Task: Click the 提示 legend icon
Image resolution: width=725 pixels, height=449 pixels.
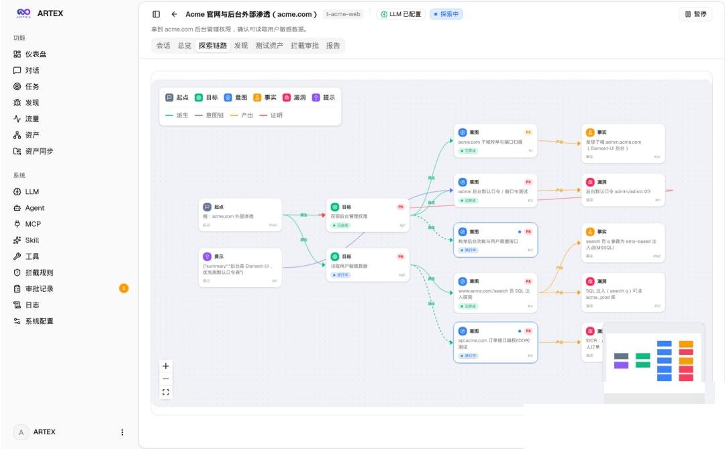Action: (316, 97)
